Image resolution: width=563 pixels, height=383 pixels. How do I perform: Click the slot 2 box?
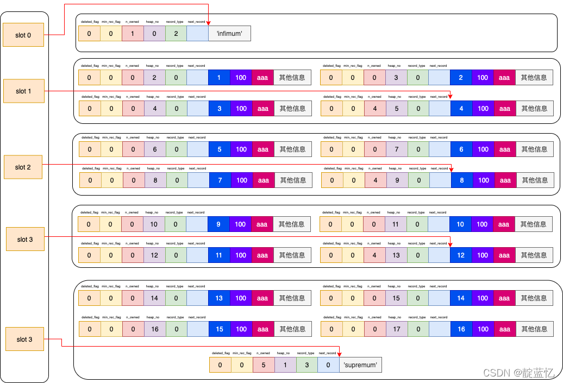[23, 167]
